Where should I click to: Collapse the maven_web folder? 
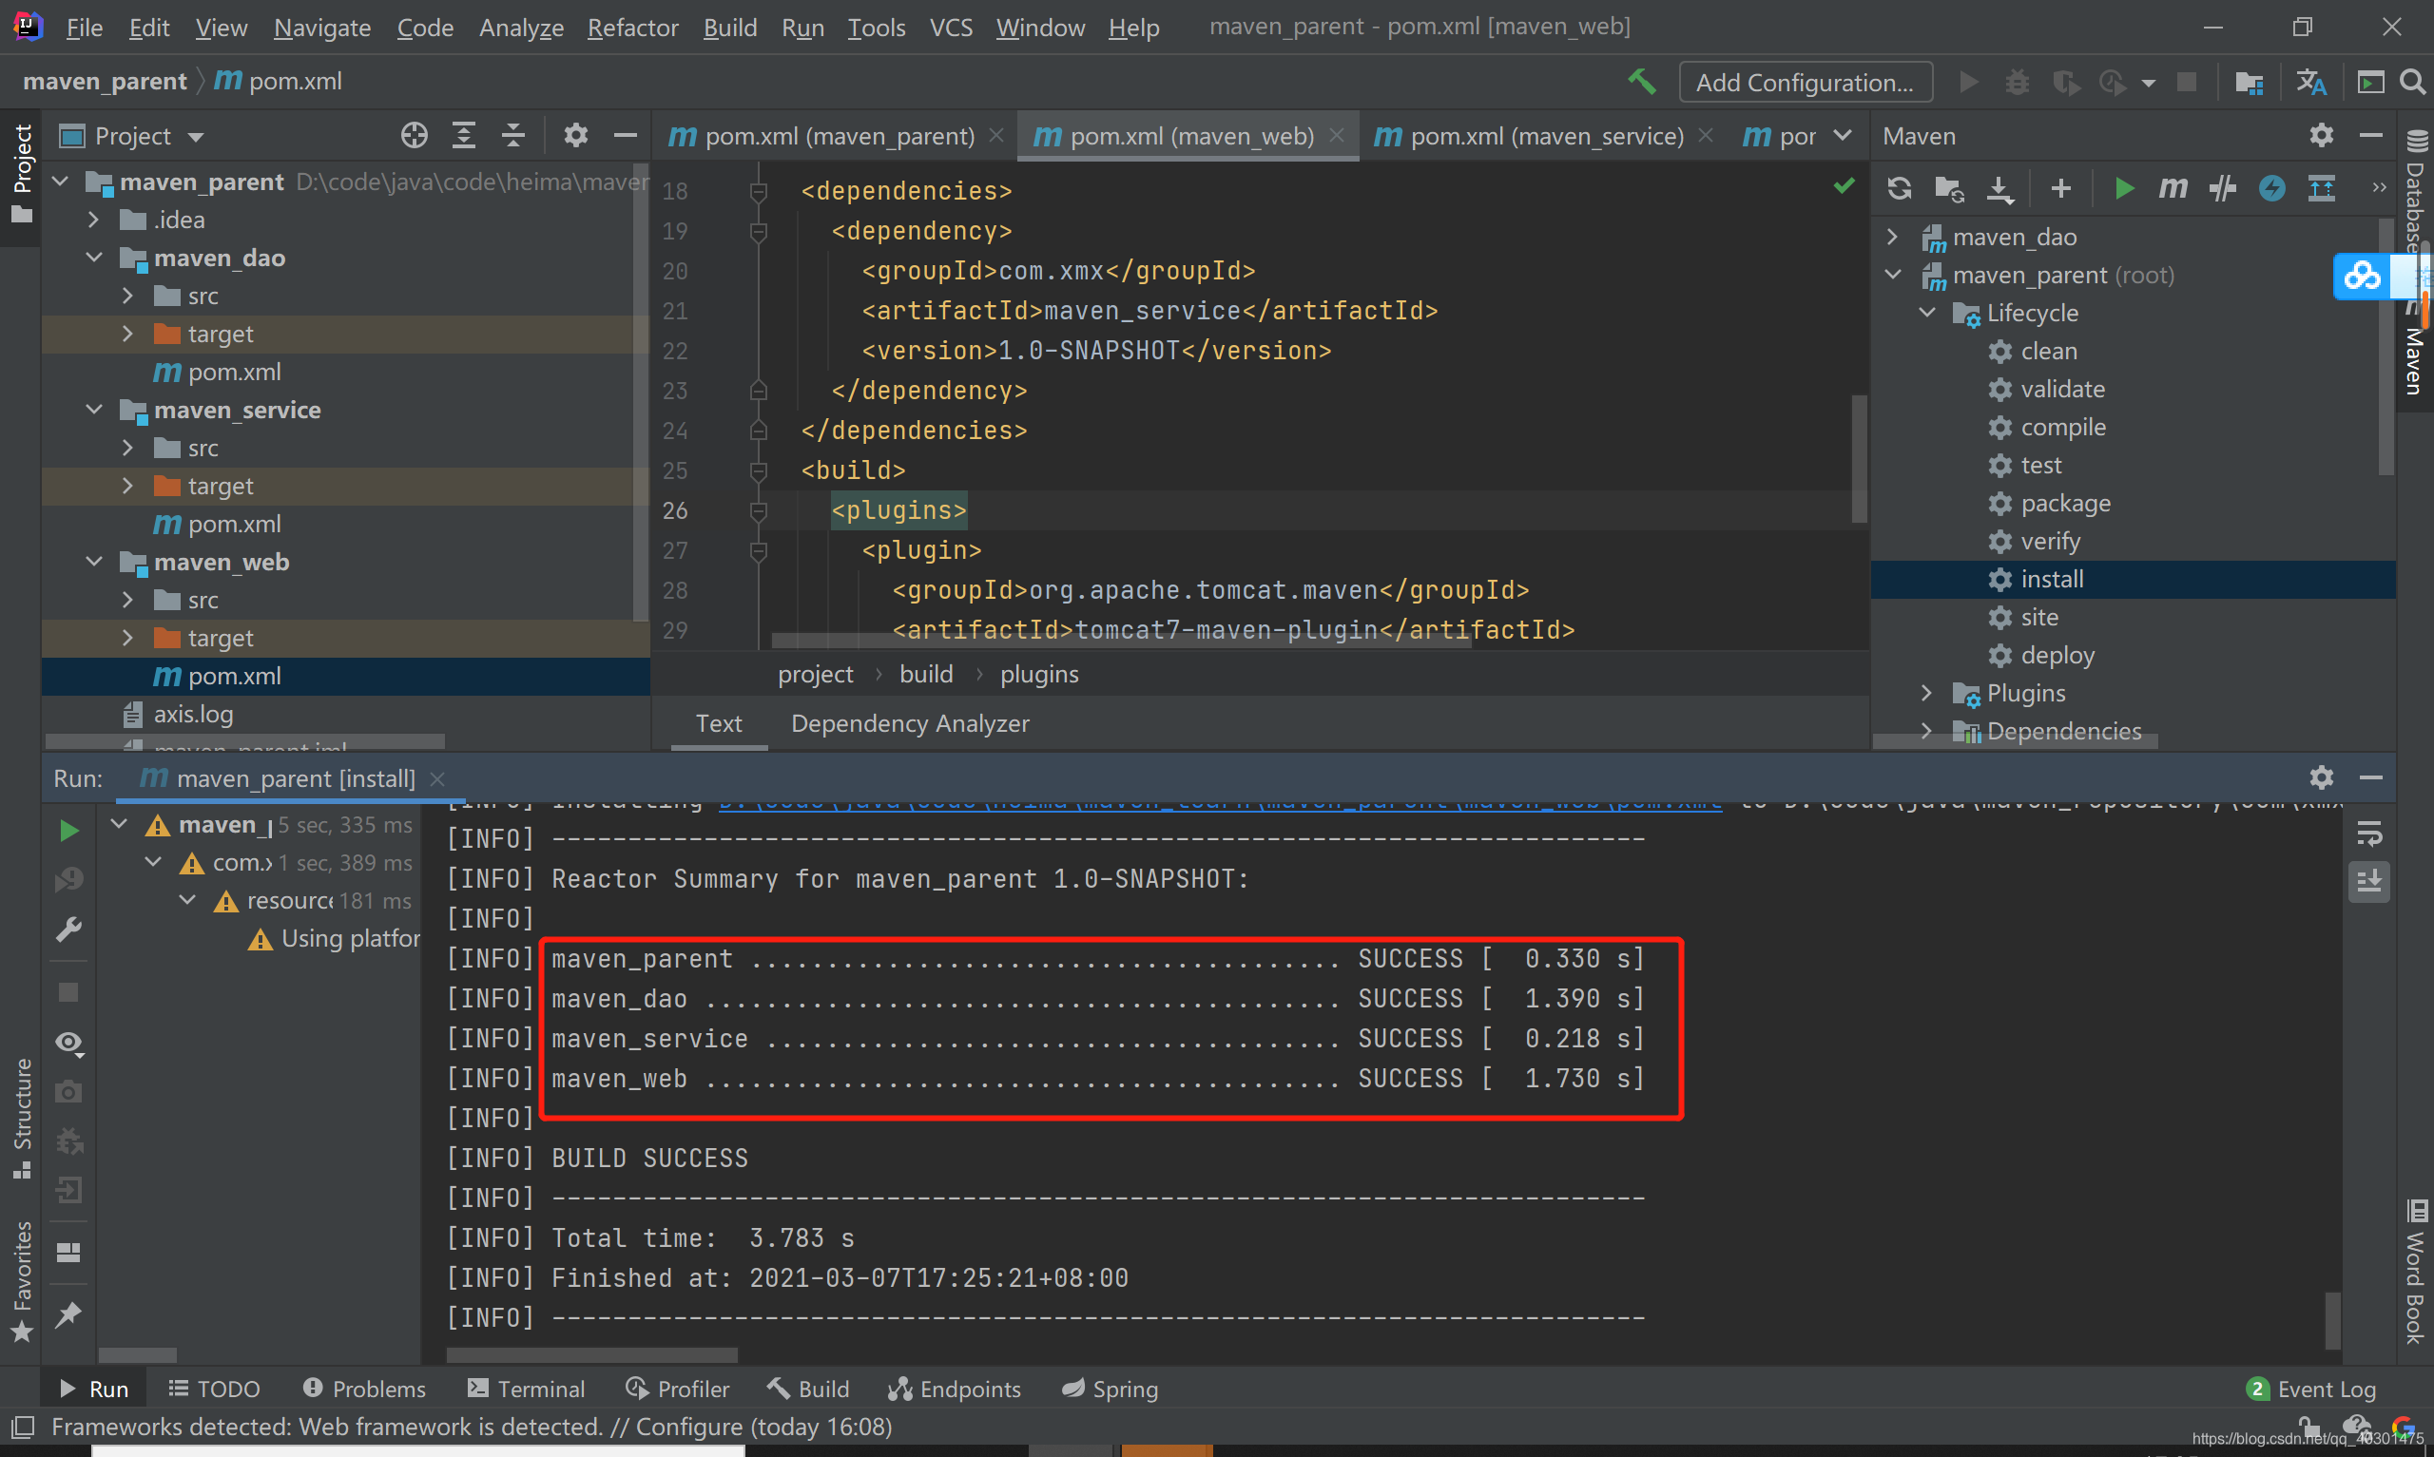[94, 562]
